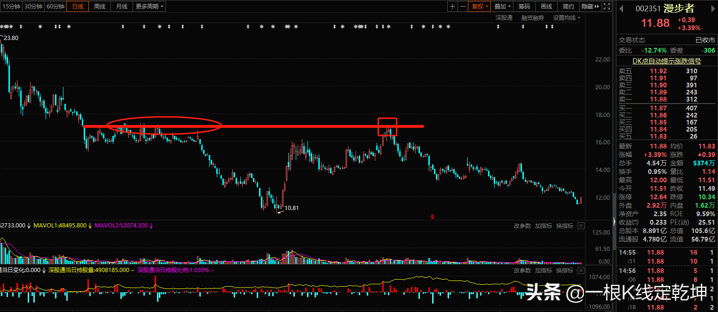718x312 pixels.
Task: Click 加指标 in the 深股通 panel
Action: coord(544,271)
